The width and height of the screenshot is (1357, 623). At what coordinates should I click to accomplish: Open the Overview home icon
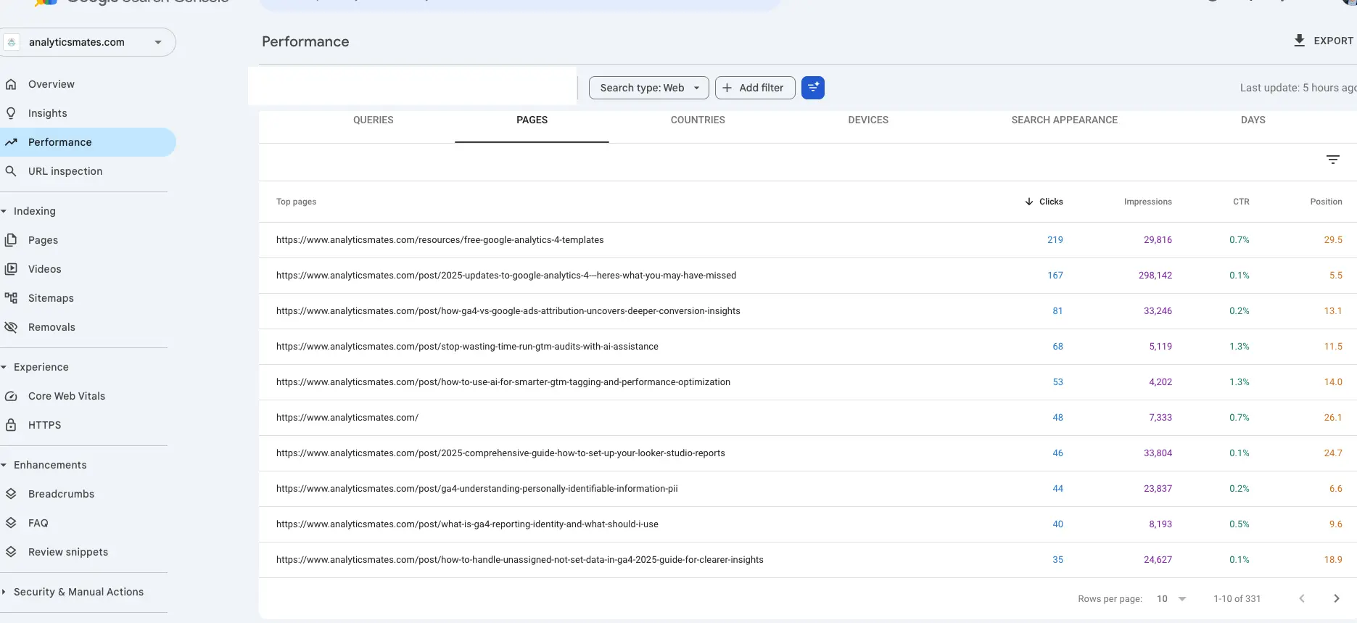click(x=11, y=84)
